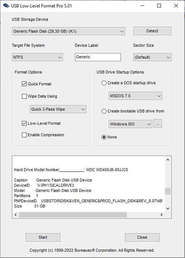This screenshot has height=258, width=185.
Task: Select Create bootable USB drive from option
Action: 104,111
